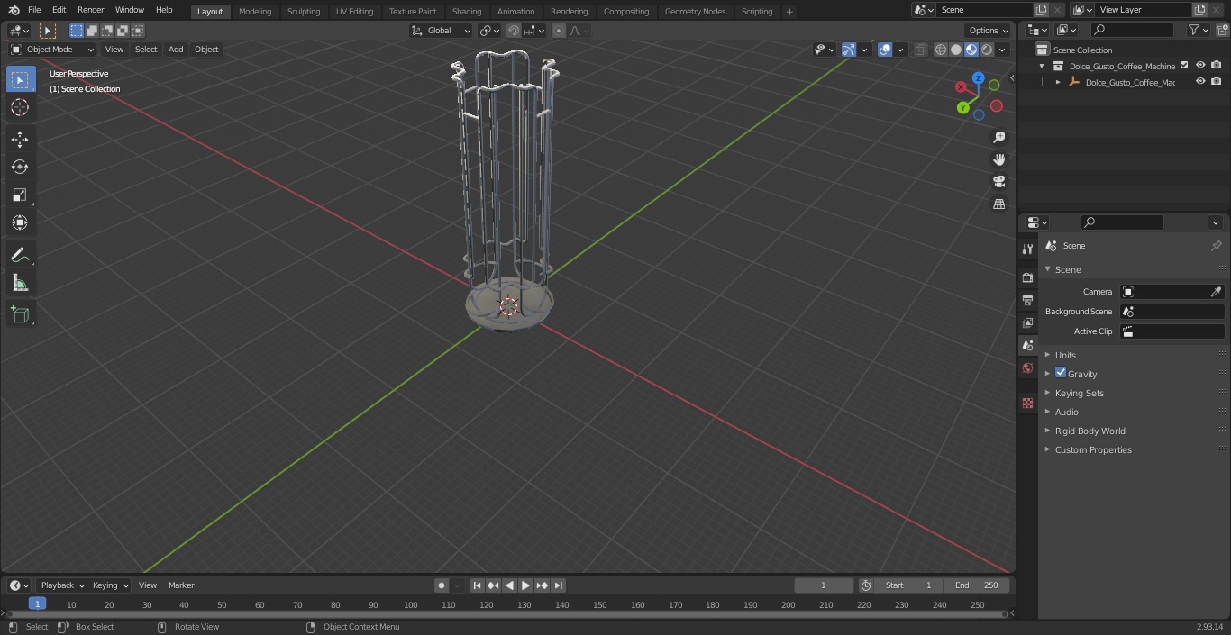Switch perspective/orthographic with grid icon
1231x635 pixels.
coord(998,204)
